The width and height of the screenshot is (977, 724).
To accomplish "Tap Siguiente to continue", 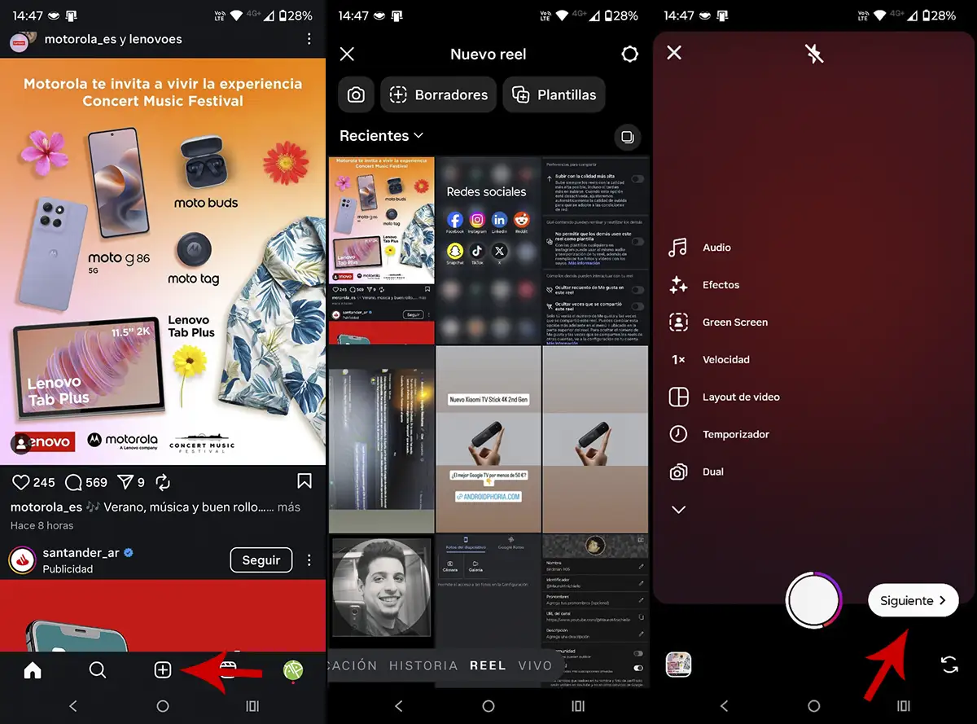I will [913, 600].
